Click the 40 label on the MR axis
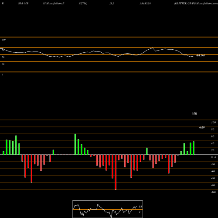The height and width of the screenshot is (218, 218). tap(213, 143)
